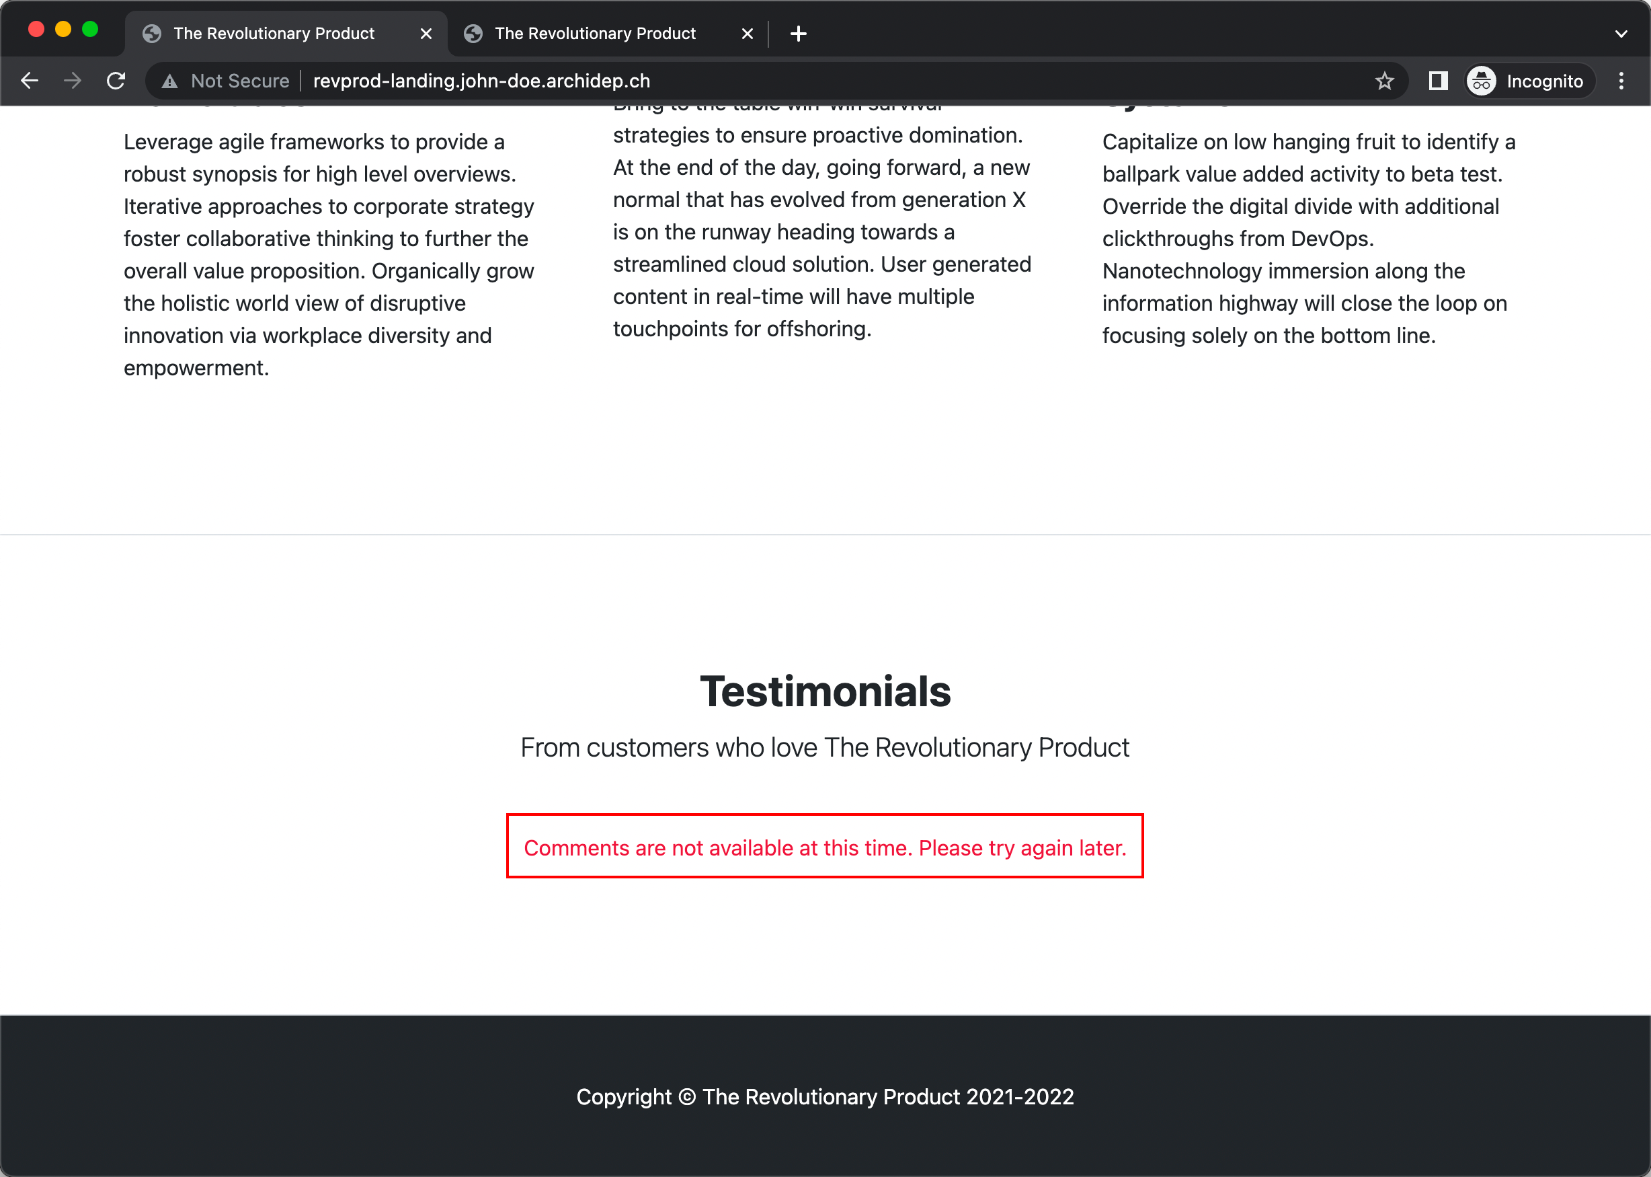The height and width of the screenshot is (1177, 1651).
Task: Click the browser back arrow
Action: pyautogui.click(x=30, y=81)
